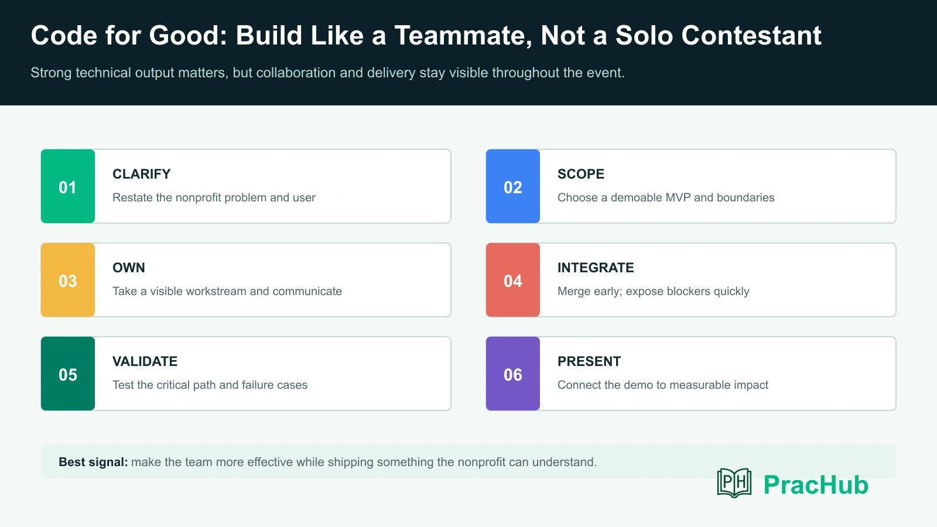
Task: Click the PracHub open book logo icon
Action: click(x=734, y=483)
